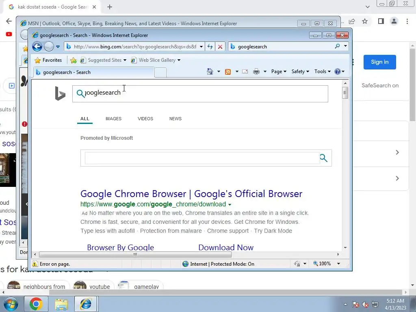
Task: Open Google Chrome Browser official result link
Action: [x=191, y=194]
